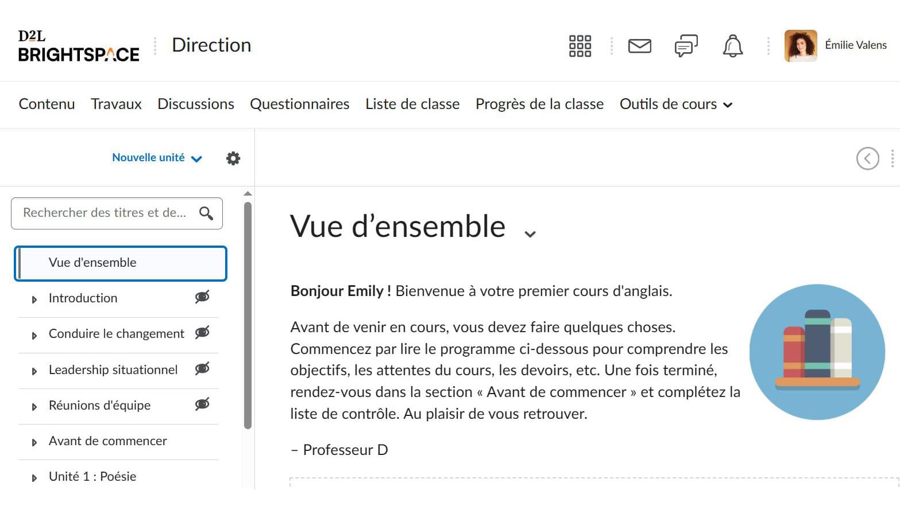Click the sidebar vertical scrollbar

[248, 316]
